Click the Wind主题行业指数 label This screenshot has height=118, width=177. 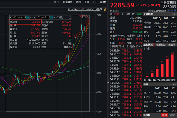point(157,11)
